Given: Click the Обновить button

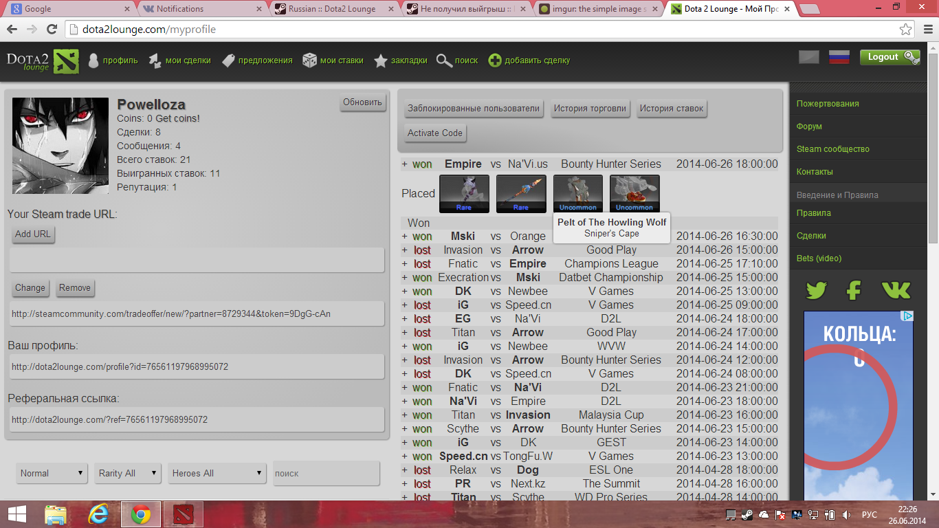Looking at the screenshot, I should tap(362, 102).
